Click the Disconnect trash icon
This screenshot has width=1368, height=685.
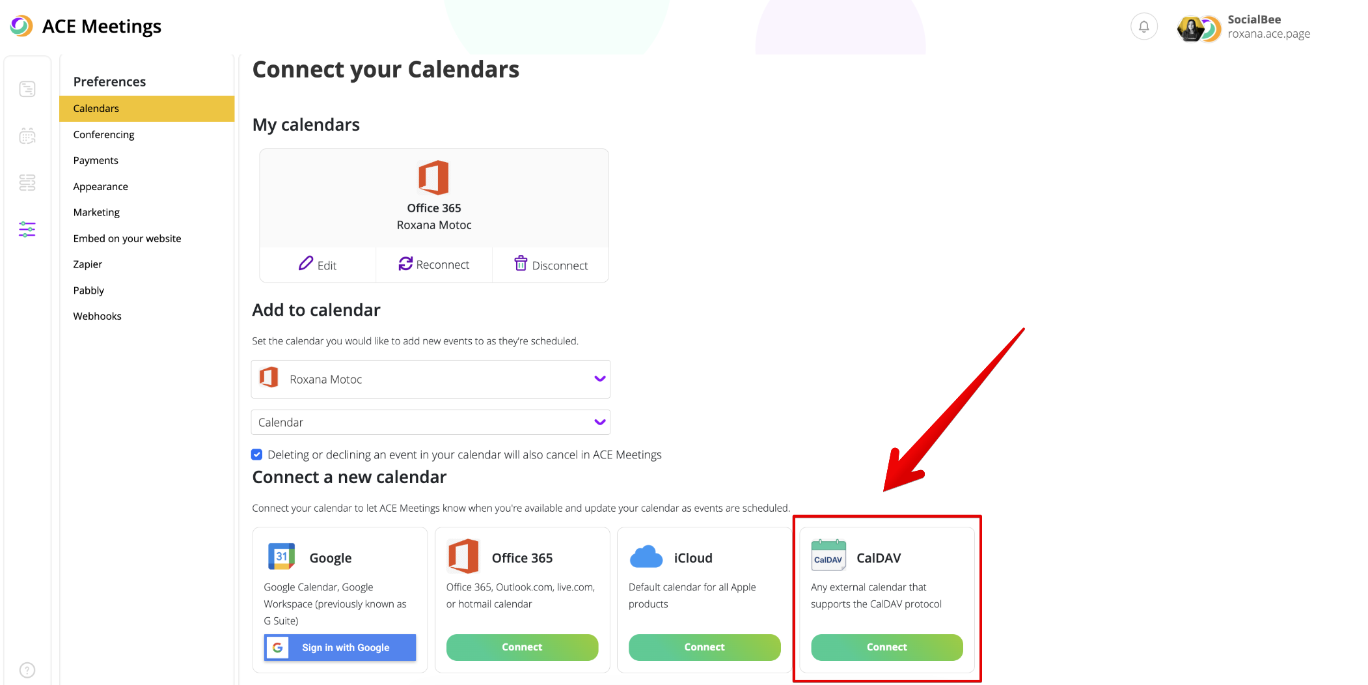click(x=521, y=264)
